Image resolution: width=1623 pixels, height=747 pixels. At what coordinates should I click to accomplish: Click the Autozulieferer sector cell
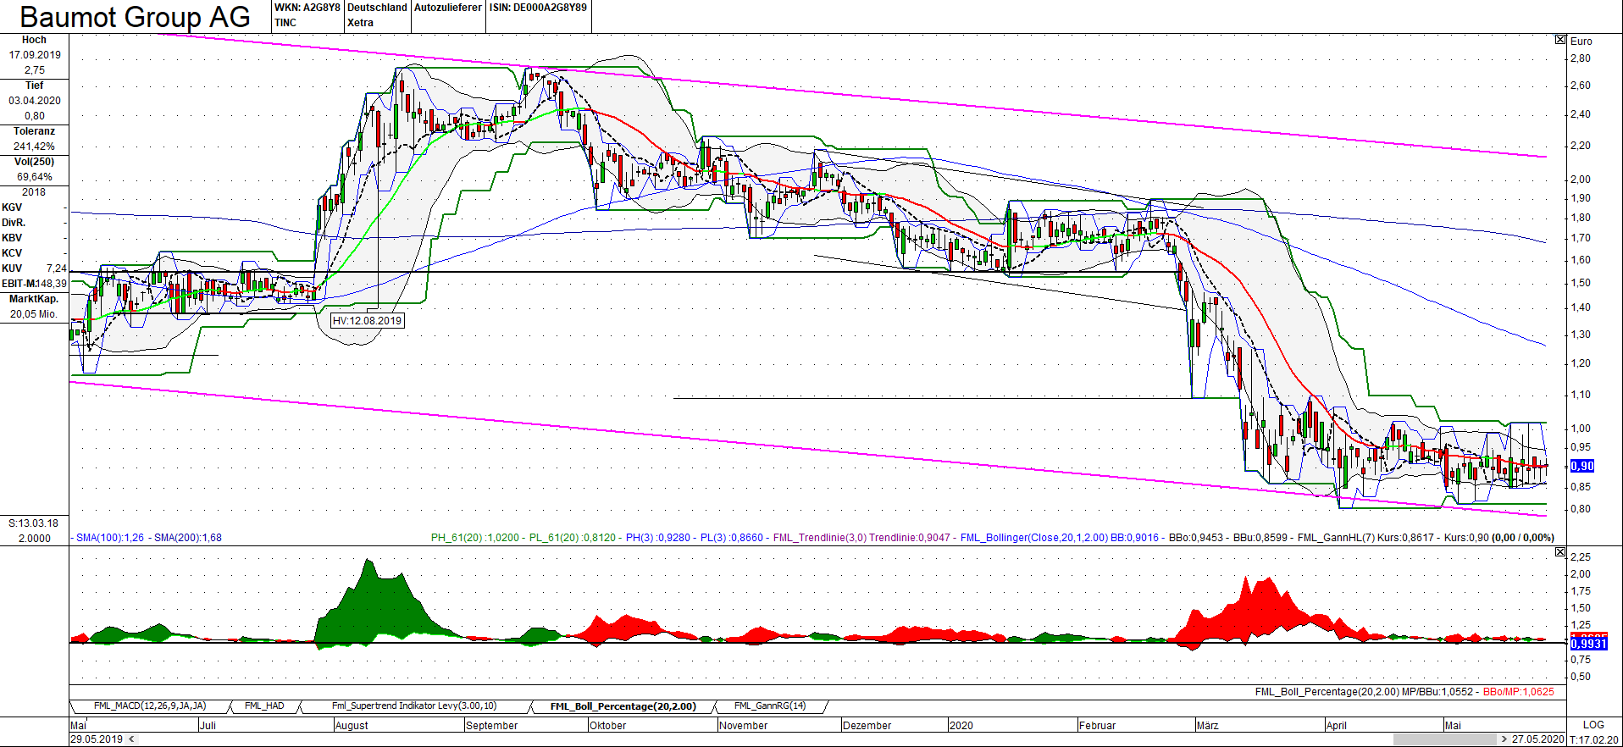(x=448, y=8)
